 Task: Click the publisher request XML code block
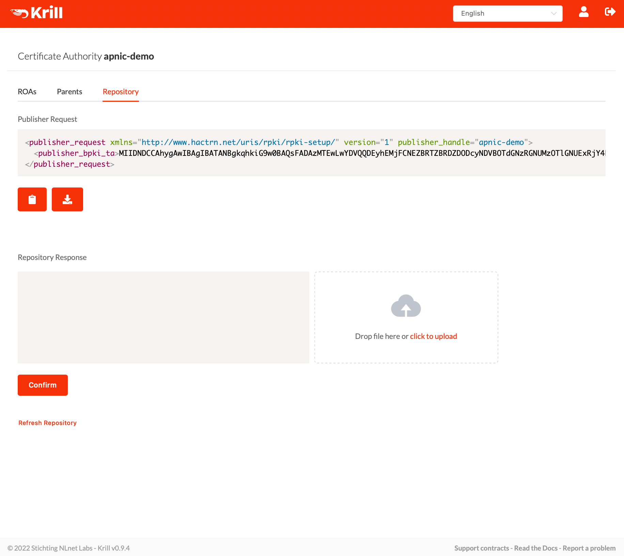pos(312,153)
